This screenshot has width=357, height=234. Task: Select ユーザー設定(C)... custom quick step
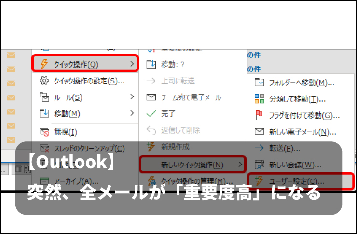point(301,181)
